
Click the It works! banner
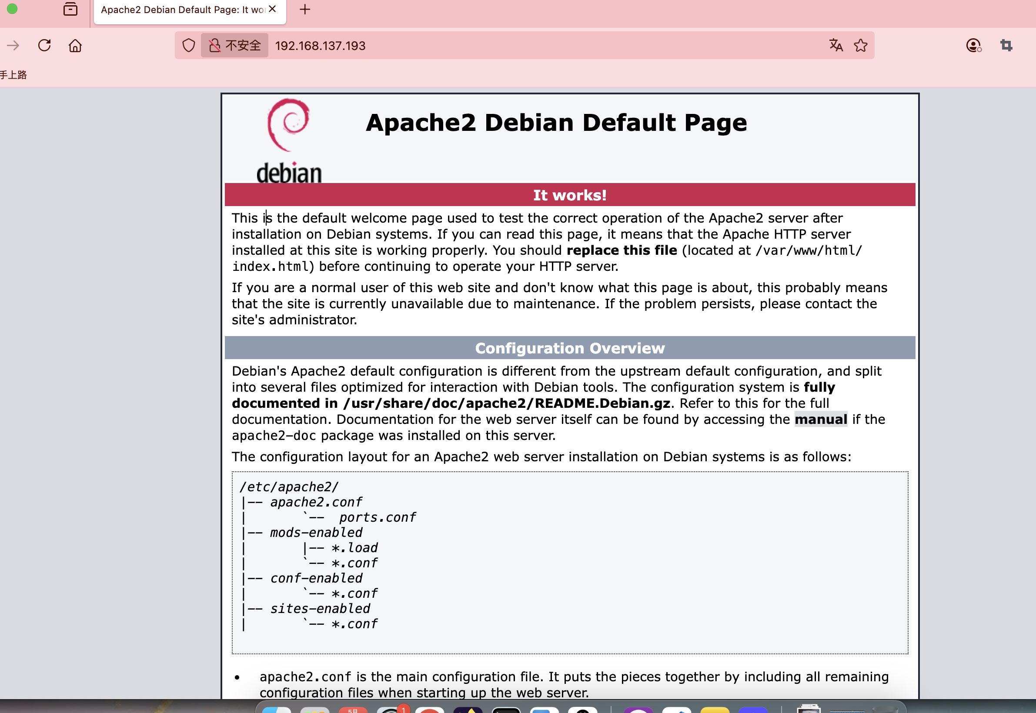point(570,195)
